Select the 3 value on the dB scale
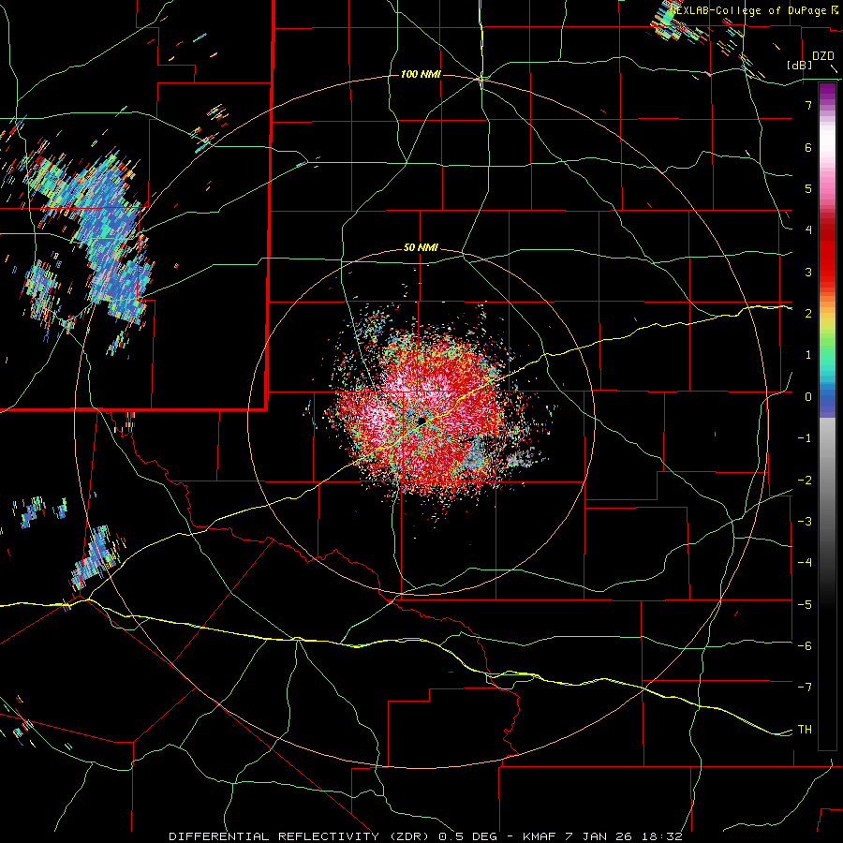The width and height of the screenshot is (843, 843). tap(808, 272)
